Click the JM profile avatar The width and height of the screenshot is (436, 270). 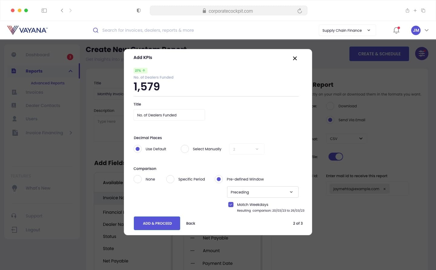(x=416, y=30)
